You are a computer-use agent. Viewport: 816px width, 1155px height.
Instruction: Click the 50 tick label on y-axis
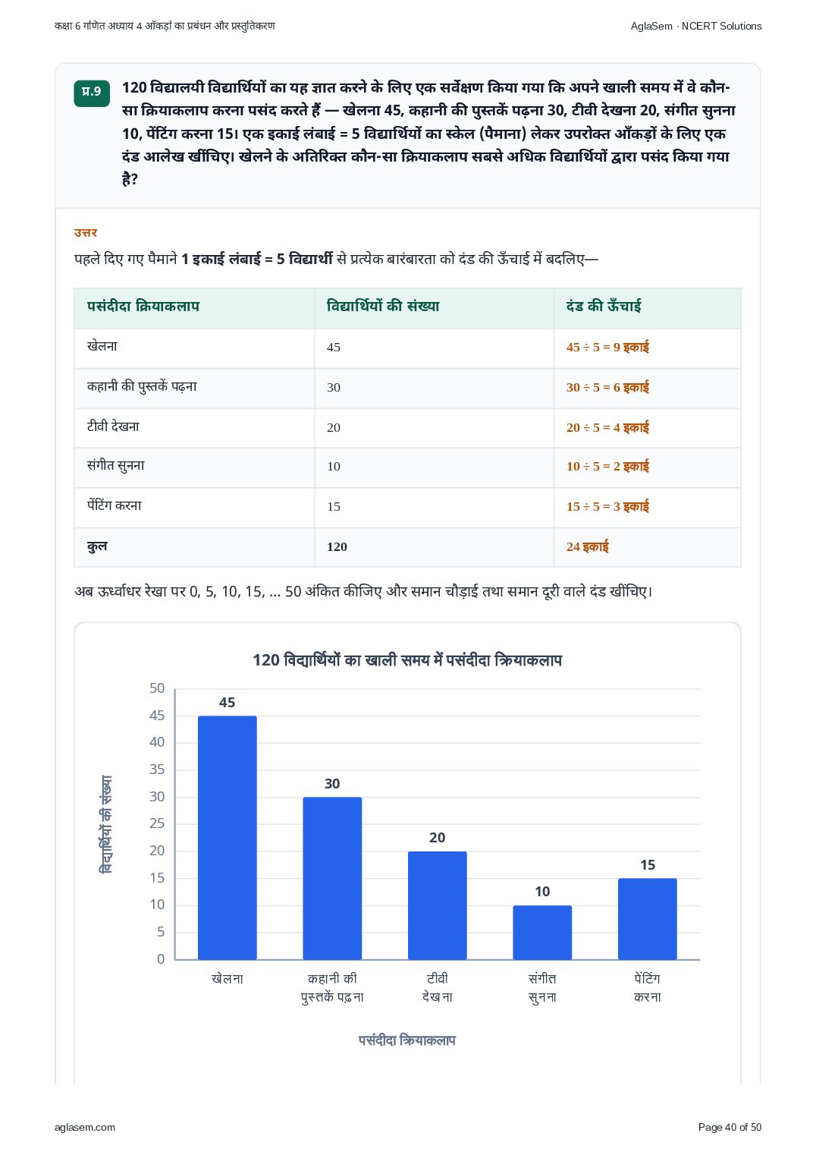point(157,688)
